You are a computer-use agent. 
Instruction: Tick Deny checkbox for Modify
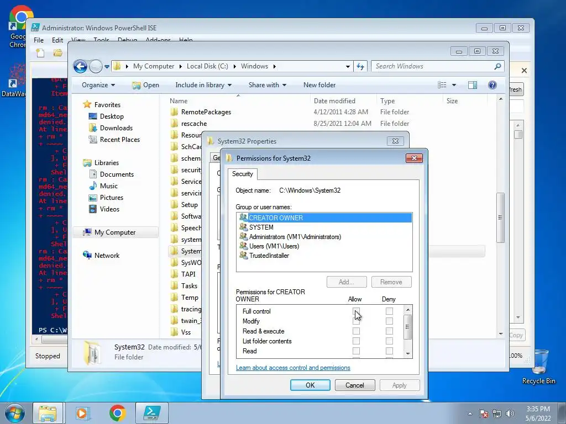tap(389, 321)
